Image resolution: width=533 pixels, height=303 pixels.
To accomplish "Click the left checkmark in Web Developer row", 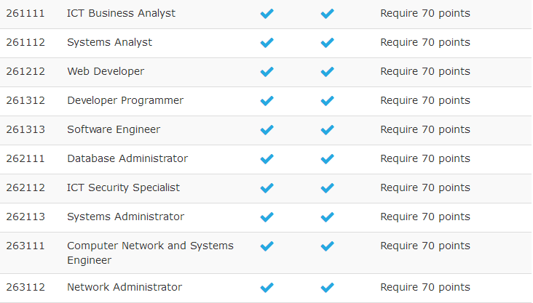I will click(266, 72).
